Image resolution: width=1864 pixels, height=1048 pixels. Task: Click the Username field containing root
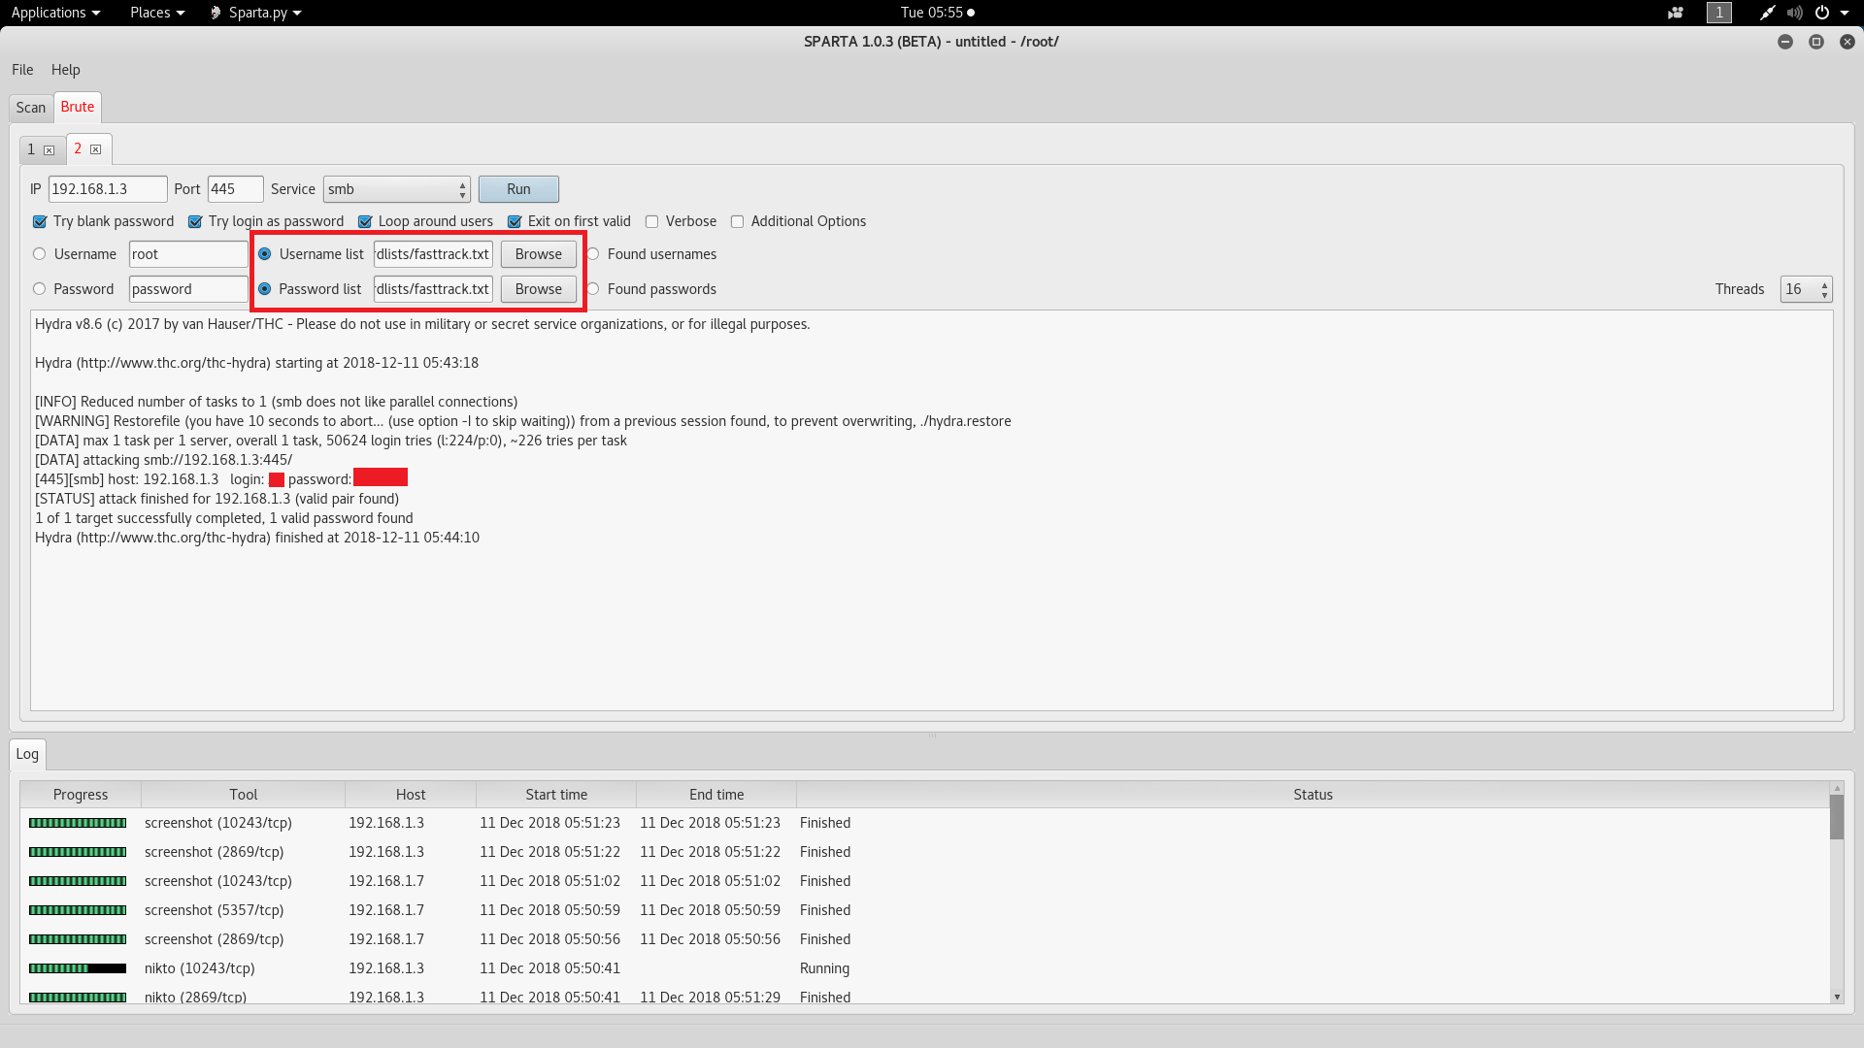(188, 254)
